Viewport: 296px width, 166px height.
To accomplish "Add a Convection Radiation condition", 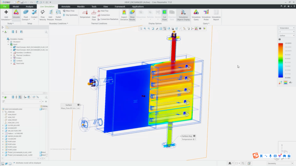I will 108,19.
